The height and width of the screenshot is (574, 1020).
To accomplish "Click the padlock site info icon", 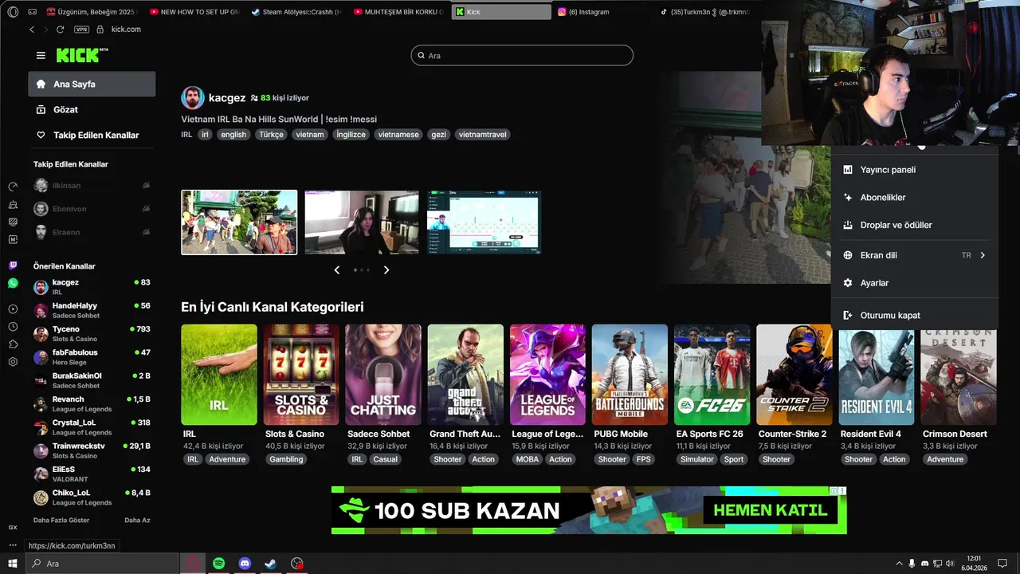I will click(x=100, y=29).
